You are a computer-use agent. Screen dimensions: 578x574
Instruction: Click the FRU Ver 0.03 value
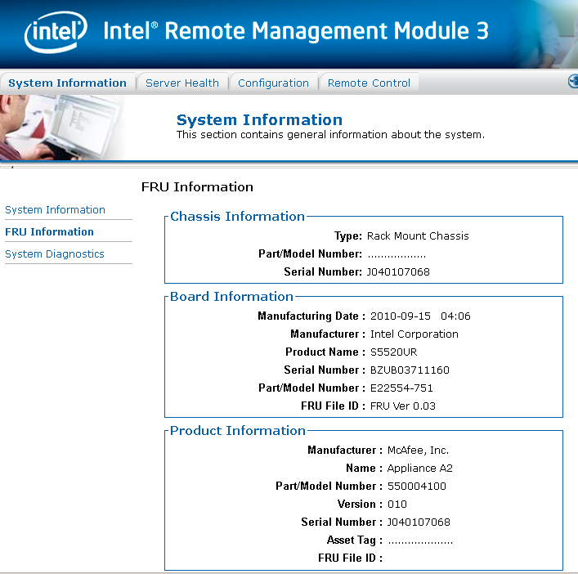[x=403, y=406]
